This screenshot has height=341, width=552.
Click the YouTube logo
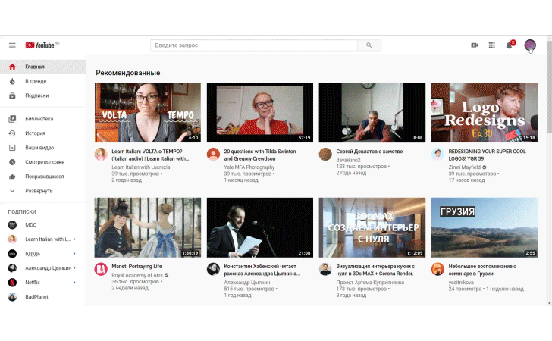pyautogui.click(x=41, y=45)
